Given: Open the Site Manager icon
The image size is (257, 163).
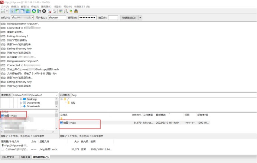Looking at the screenshot, I should tap(3, 11).
